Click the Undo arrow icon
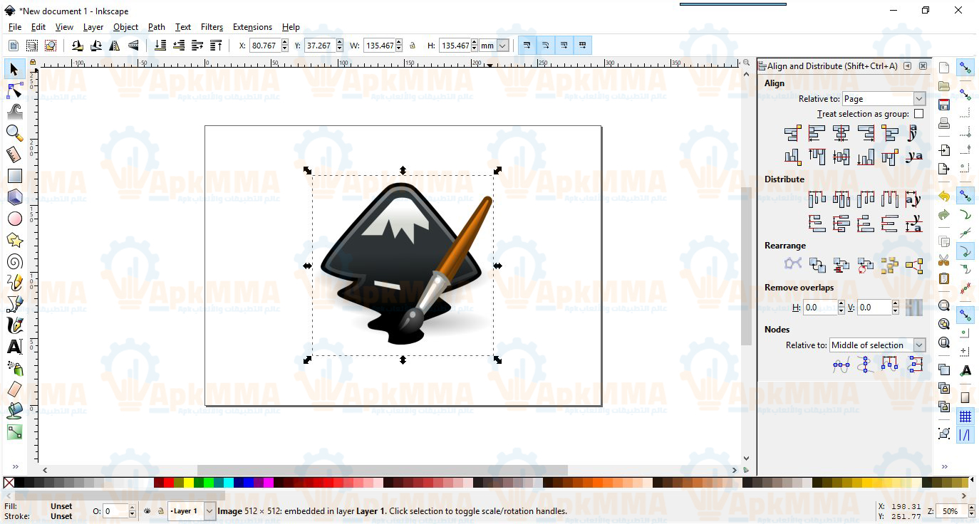Screen dimensions: 979x524 tap(944, 196)
